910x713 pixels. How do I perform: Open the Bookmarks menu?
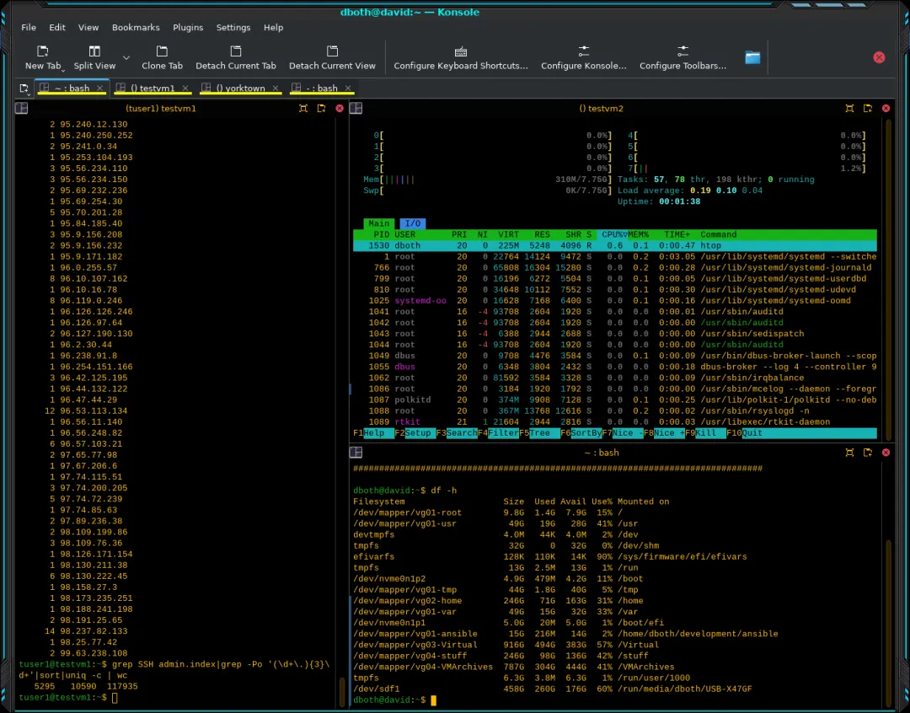(136, 27)
